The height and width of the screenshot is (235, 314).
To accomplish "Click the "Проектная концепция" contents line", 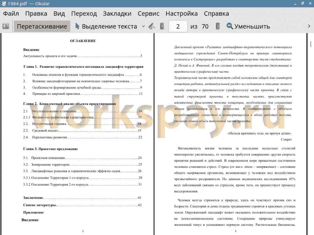I will 82,158.
